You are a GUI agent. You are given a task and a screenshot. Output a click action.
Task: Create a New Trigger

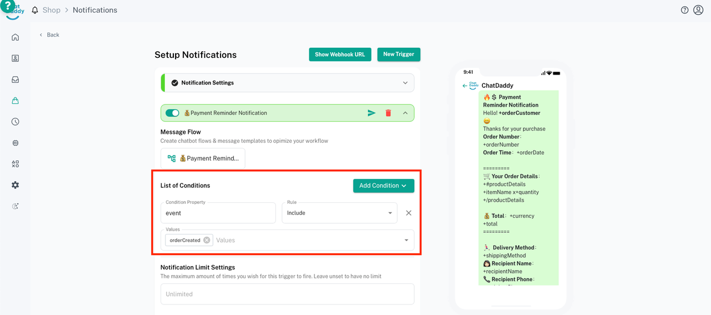(399, 54)
